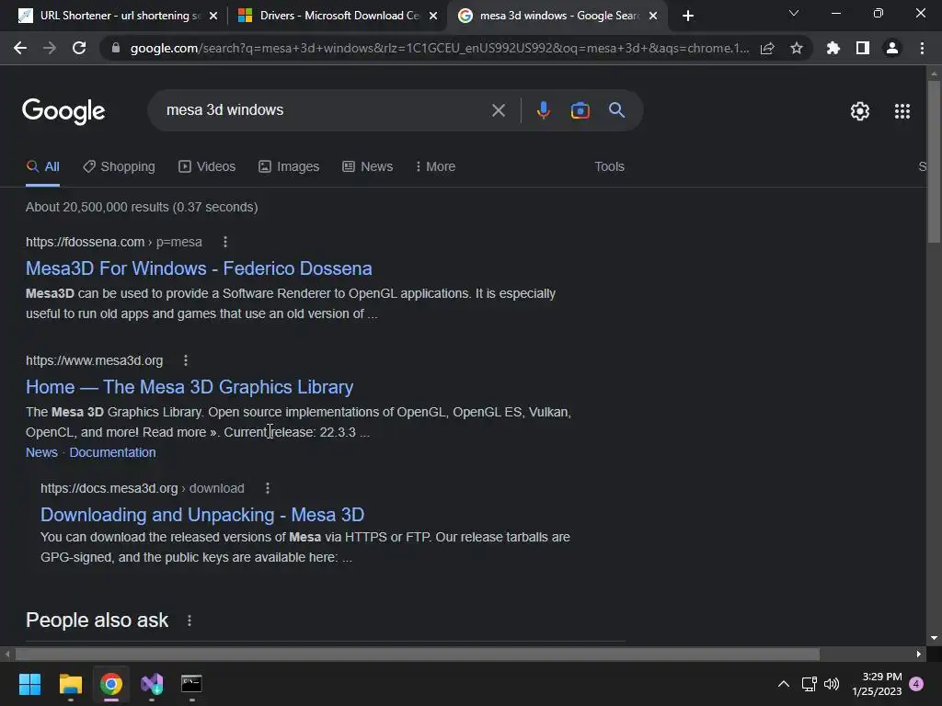Open options for the www.mesa3d.org result
The height and width of the screenshot is (706, 942).
pyautogui.click(x=186, y=360)
